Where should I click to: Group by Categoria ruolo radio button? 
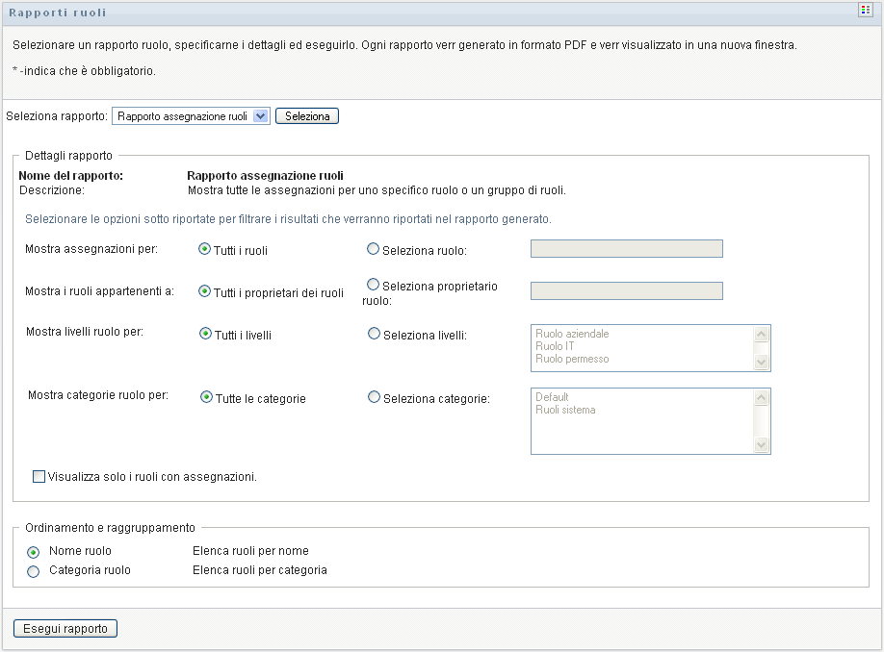(34, 571)
